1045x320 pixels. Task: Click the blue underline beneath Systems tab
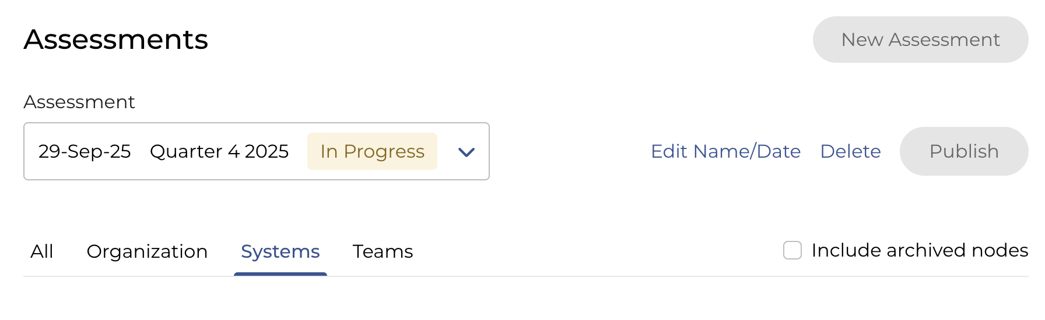point(280,274)
